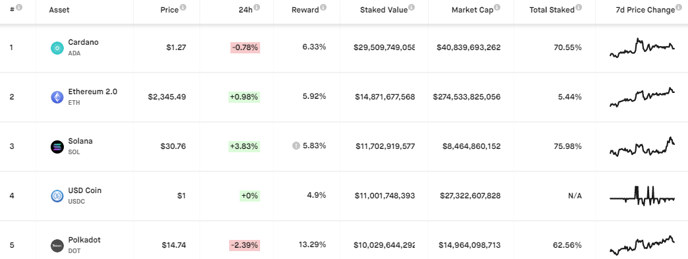Click the Solana coin logo
Viewport: 688px width, 259px height.
click(57, 146)
